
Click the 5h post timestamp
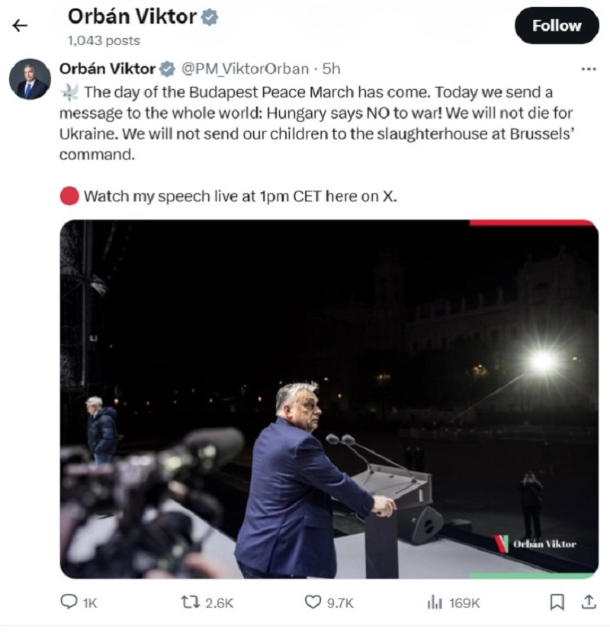[331, 69]
